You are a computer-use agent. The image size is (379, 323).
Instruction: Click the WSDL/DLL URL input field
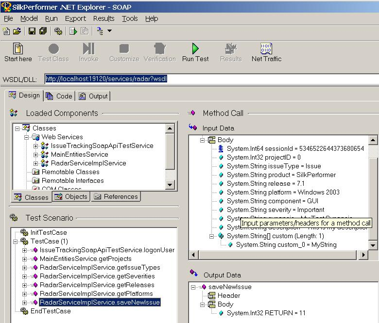212,79
